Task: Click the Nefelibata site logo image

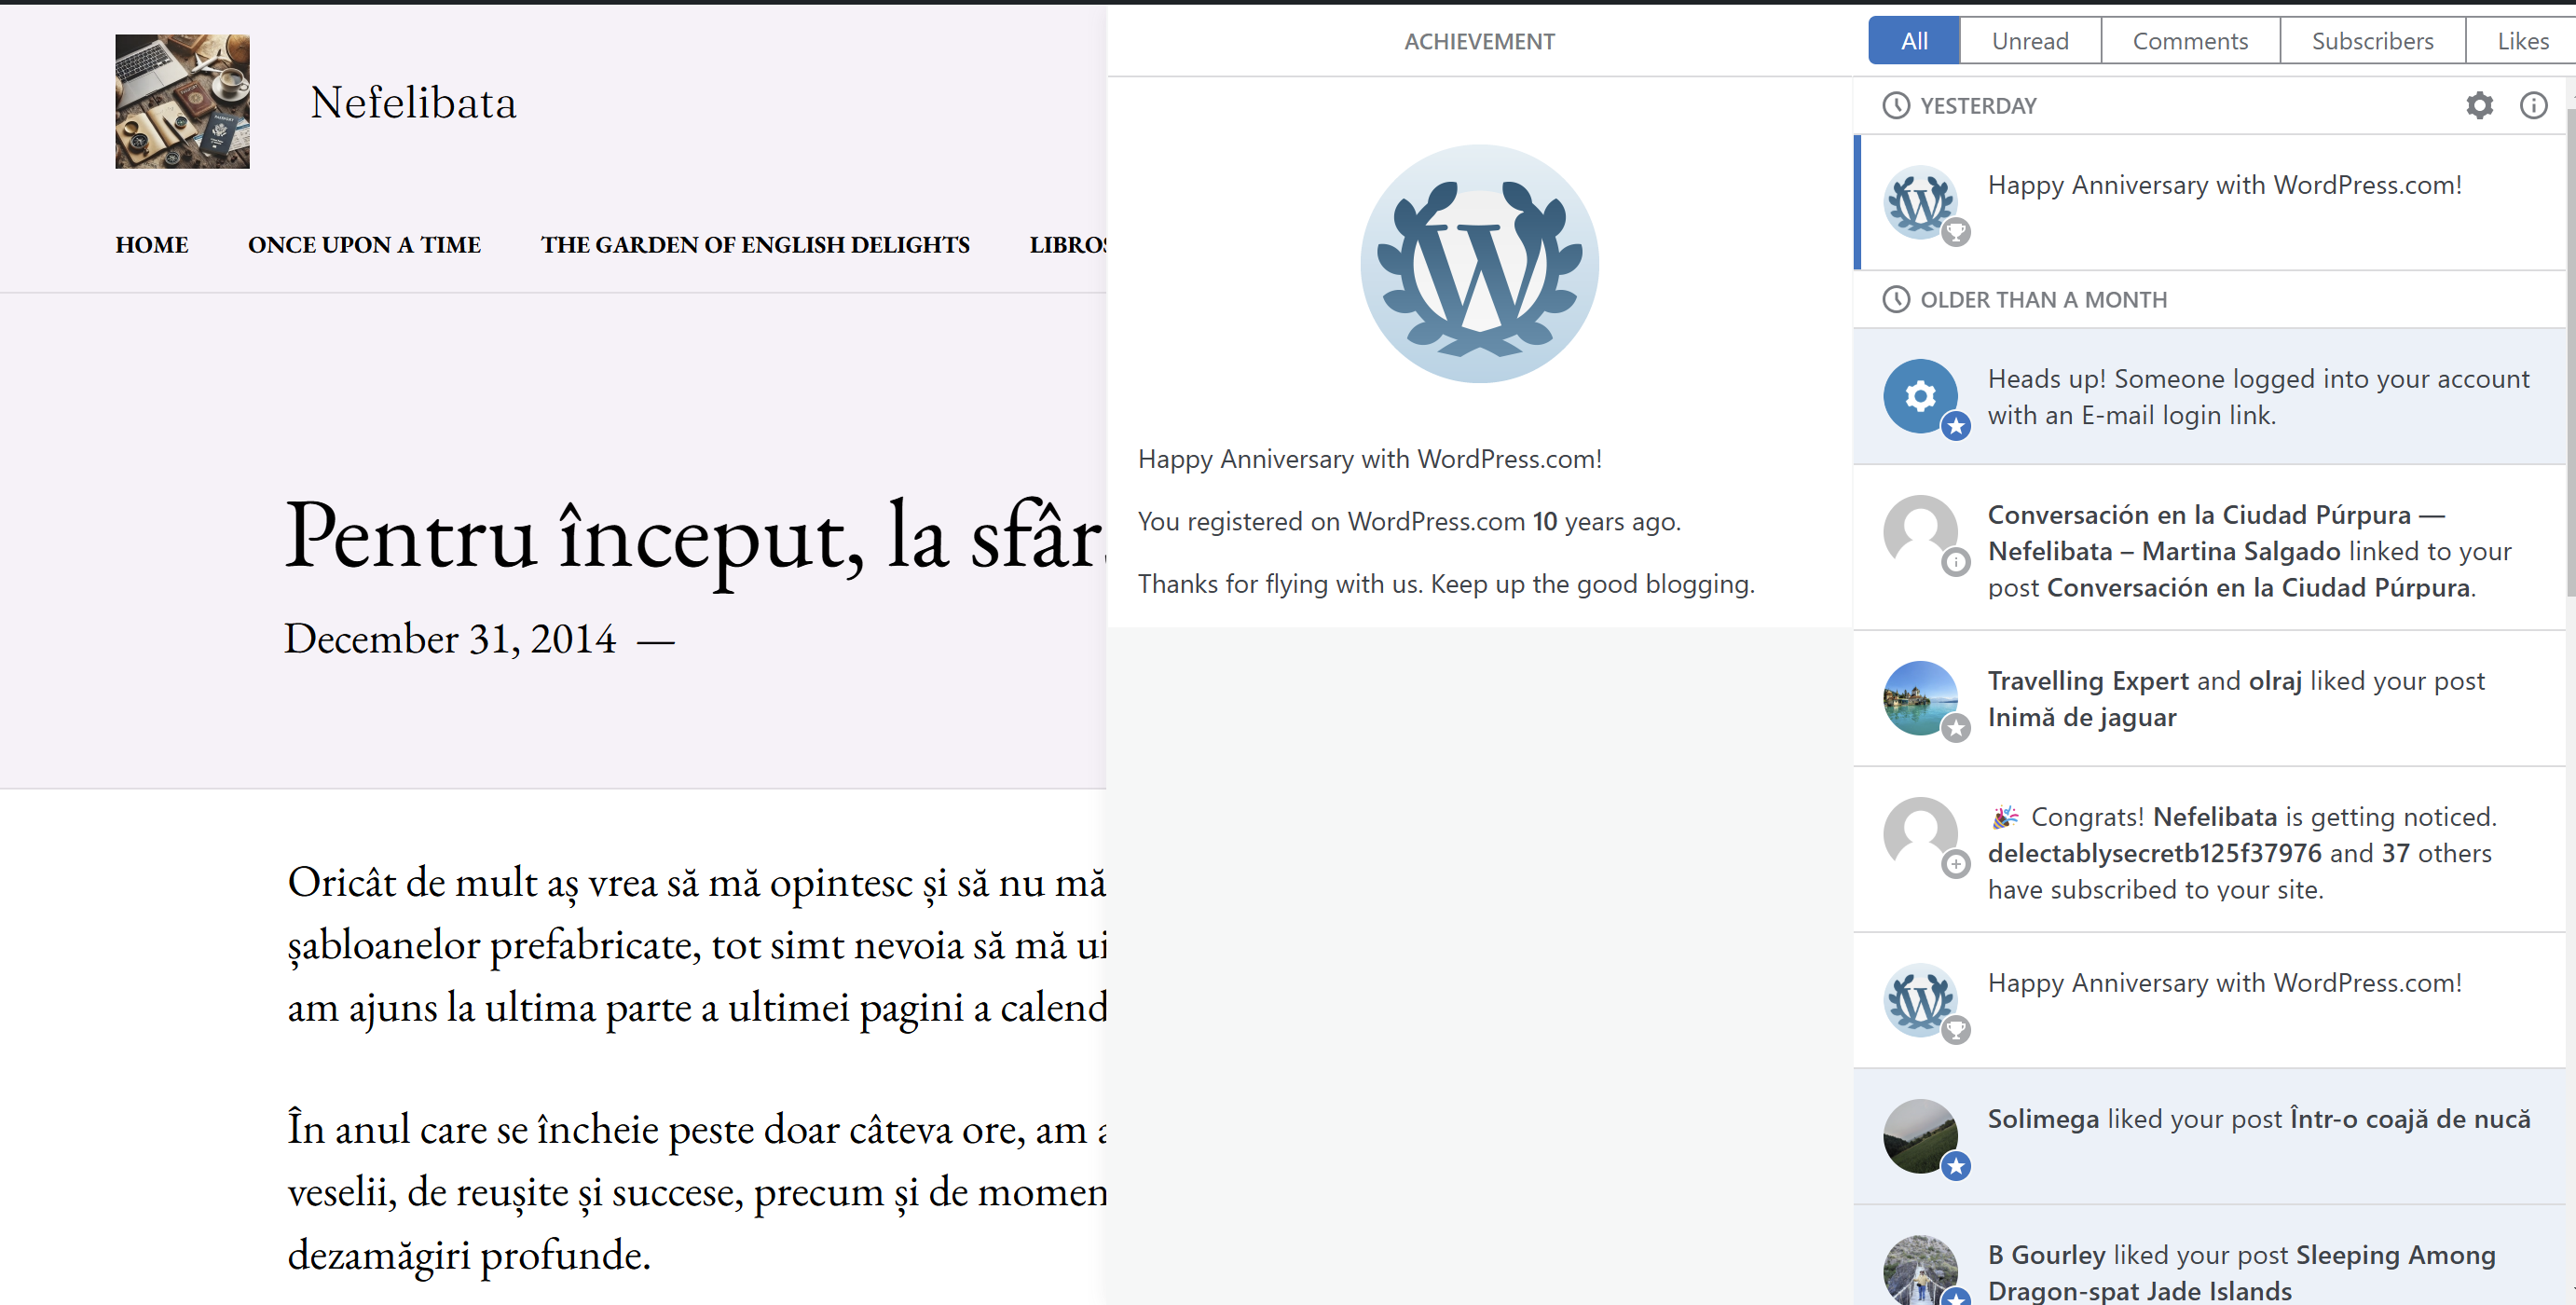Action: (x=182, y=102)
